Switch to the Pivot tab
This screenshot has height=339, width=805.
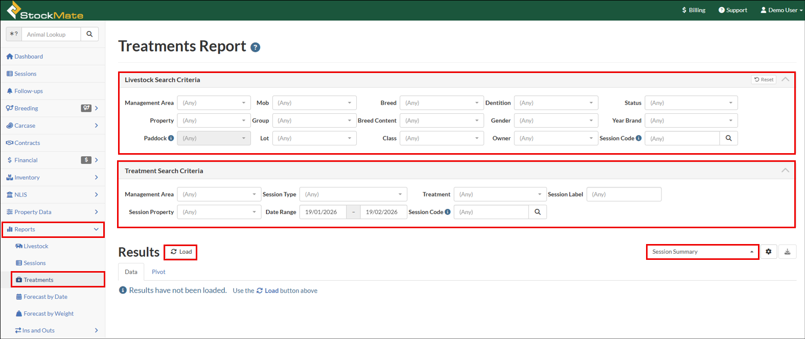point(158,272)
